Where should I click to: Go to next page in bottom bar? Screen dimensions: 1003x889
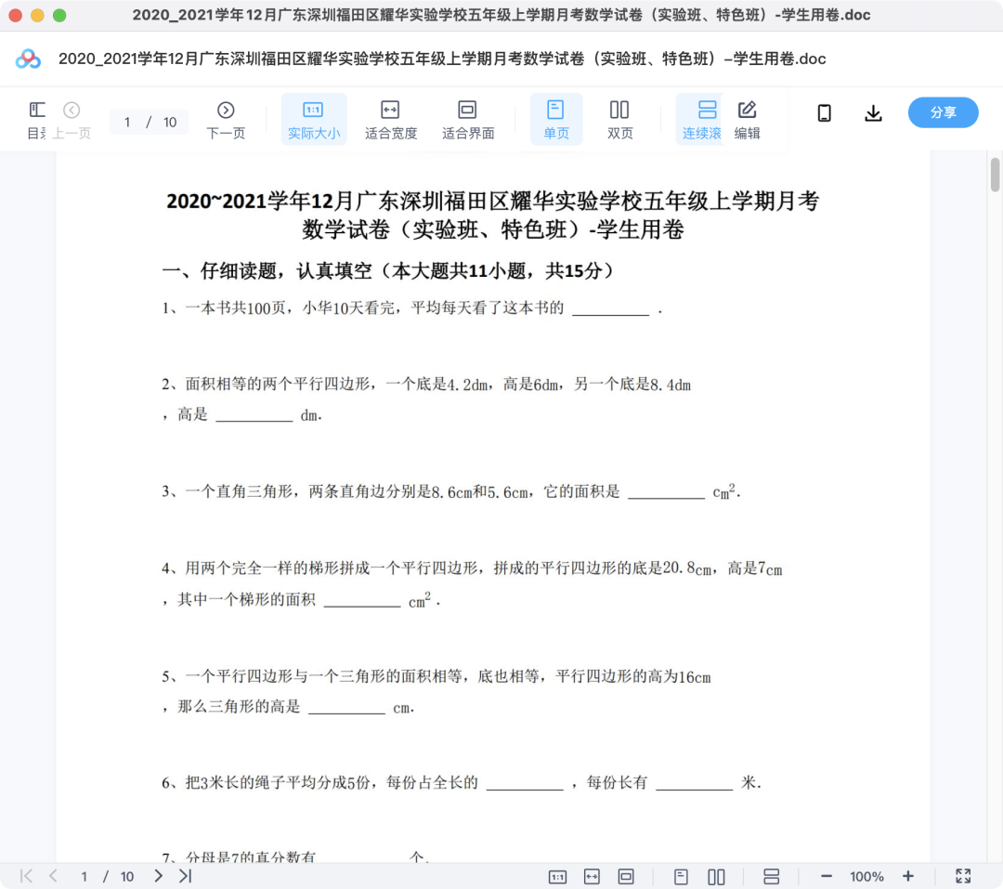[x=158, y=876]
